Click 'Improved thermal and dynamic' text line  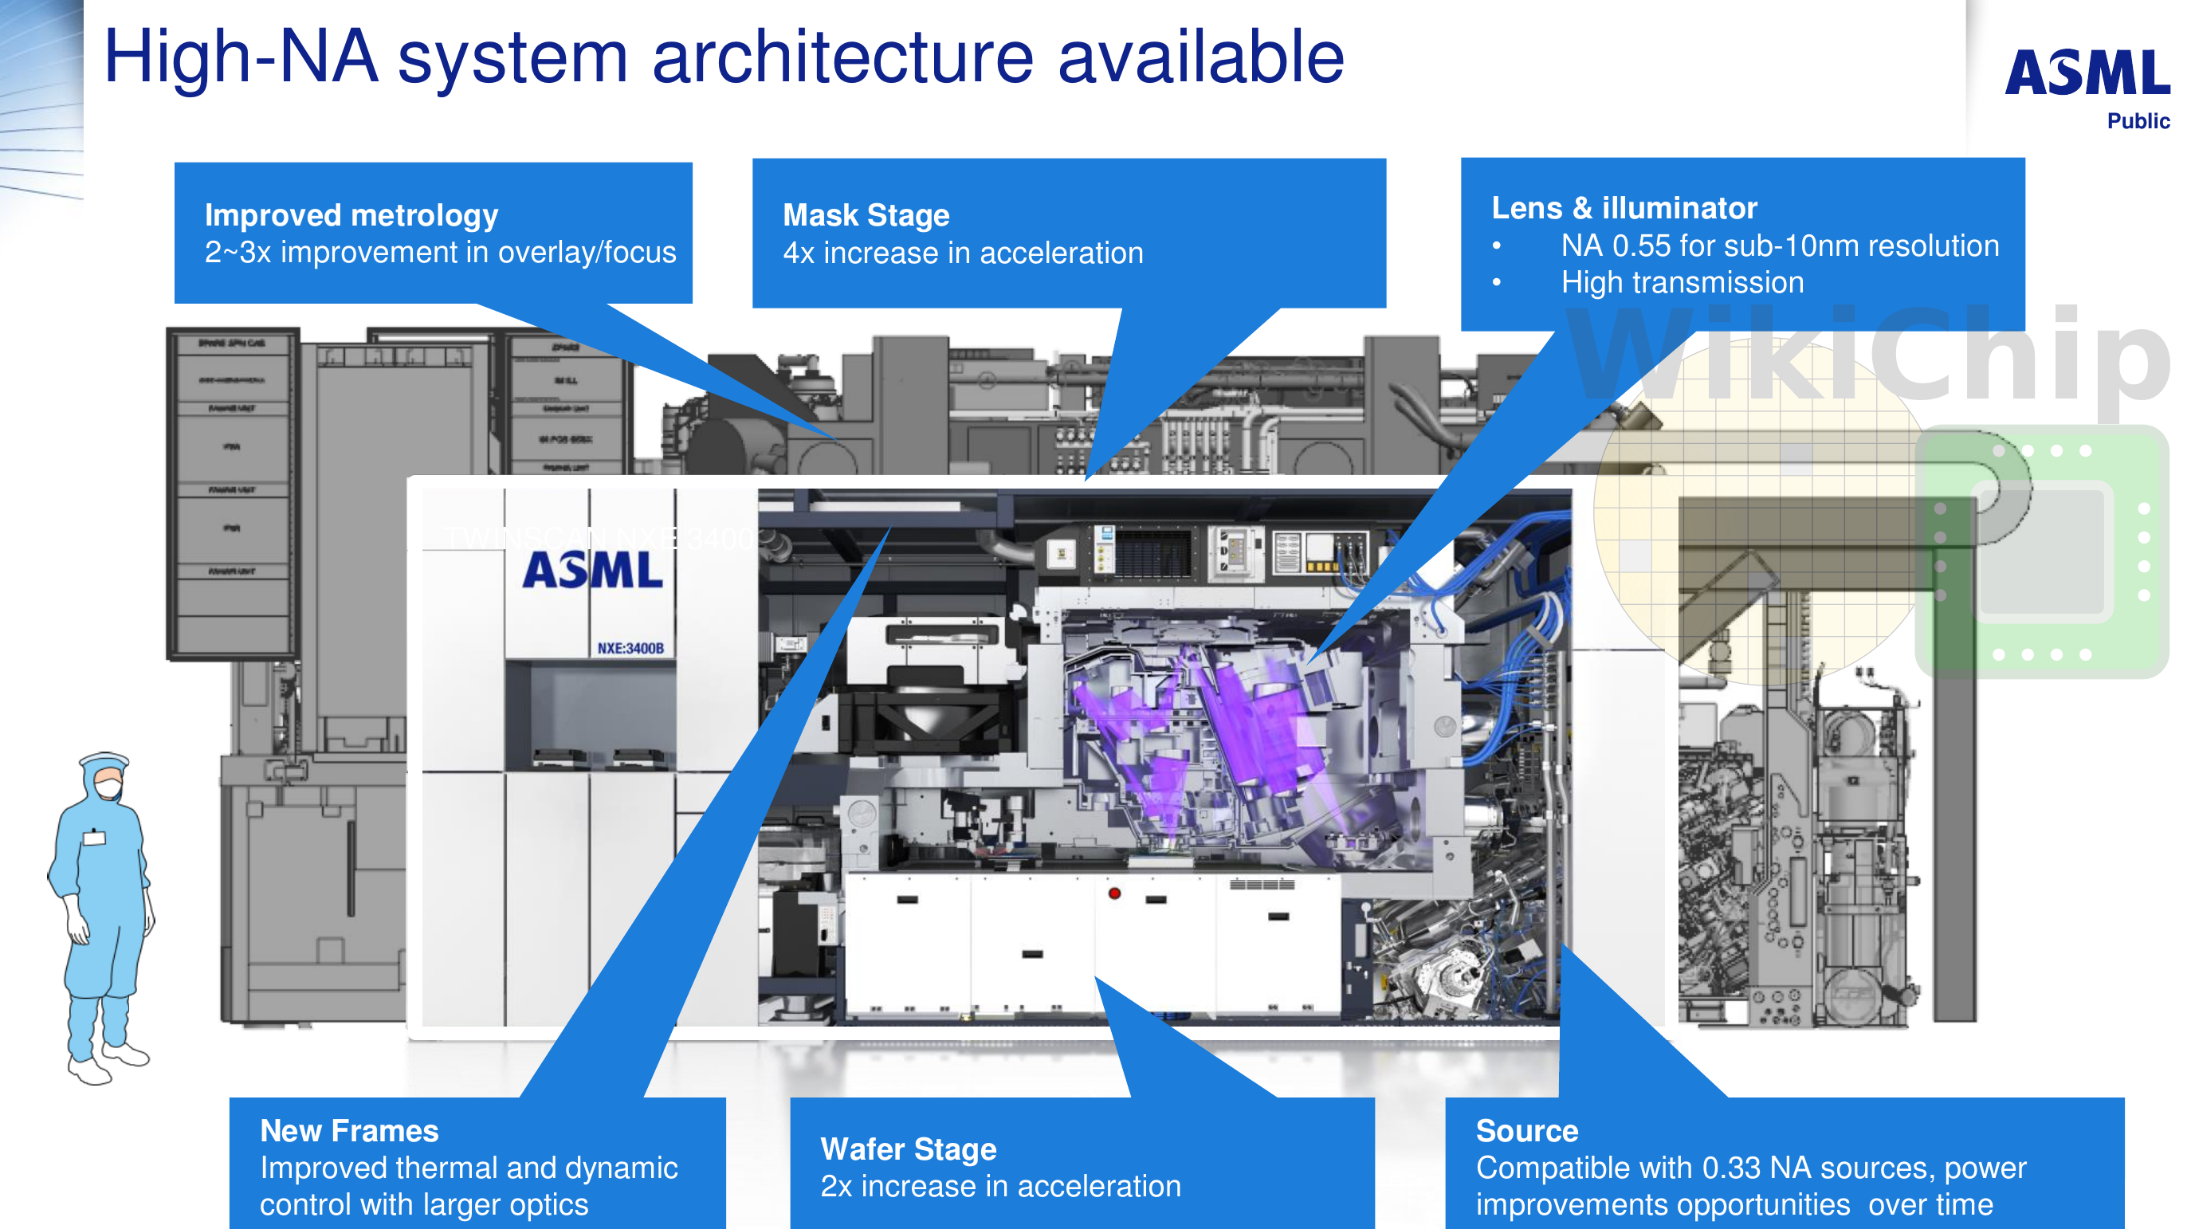[469, 1167]
